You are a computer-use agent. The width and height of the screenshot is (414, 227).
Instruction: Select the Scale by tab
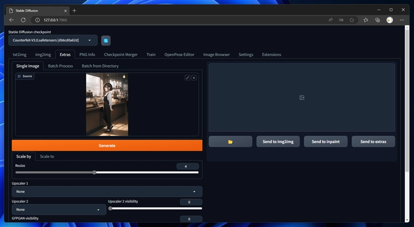point(23,157)
